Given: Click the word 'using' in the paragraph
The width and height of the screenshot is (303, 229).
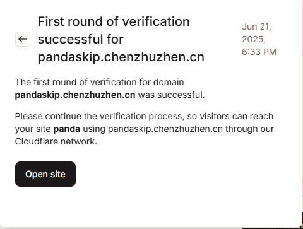Looking at the screenshot, I should pyautogui.click(x=94, y=129).
